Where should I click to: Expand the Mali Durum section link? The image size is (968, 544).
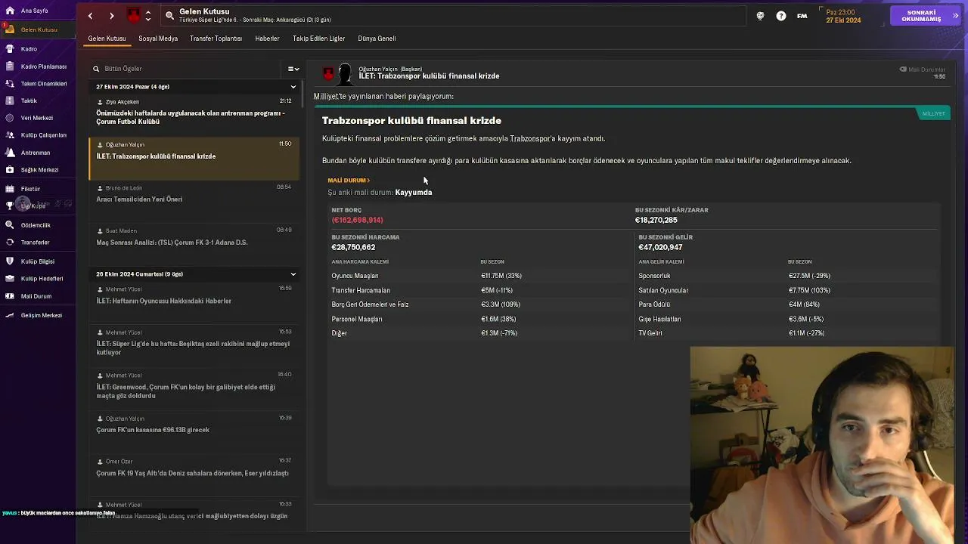pos(349,181)
